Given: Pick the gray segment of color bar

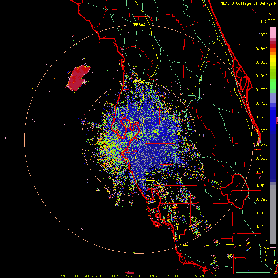Looking at the screenshot, I should tap(273, 215).
